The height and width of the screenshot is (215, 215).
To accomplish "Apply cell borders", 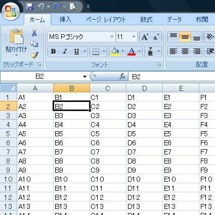I will 96,51.
